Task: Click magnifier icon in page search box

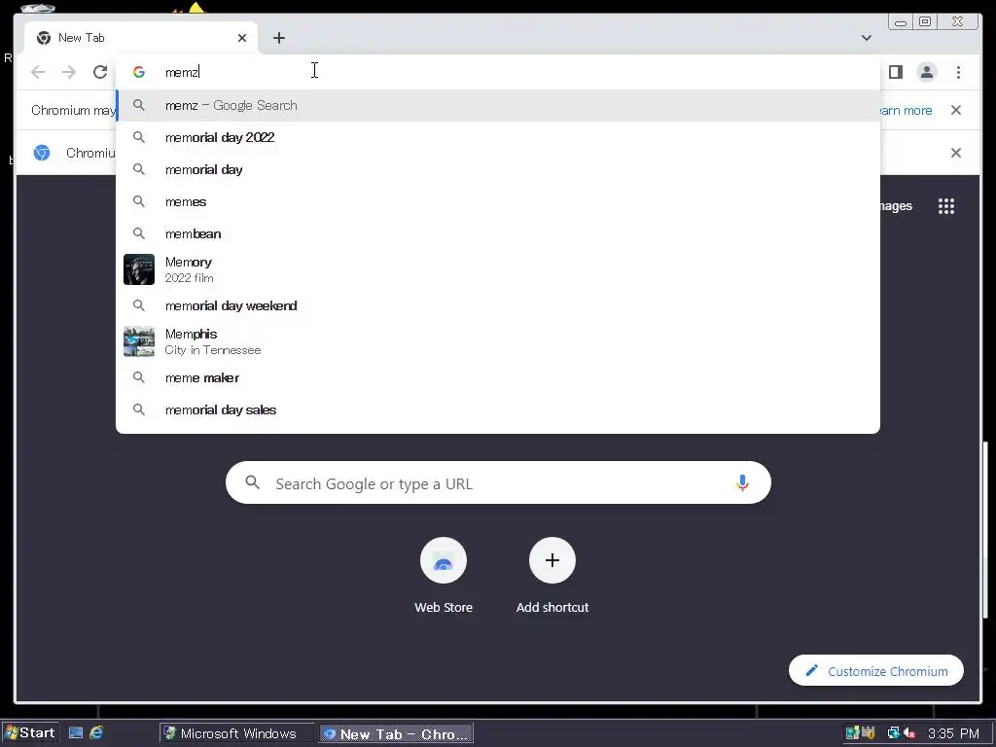Action: click(252, 482)
